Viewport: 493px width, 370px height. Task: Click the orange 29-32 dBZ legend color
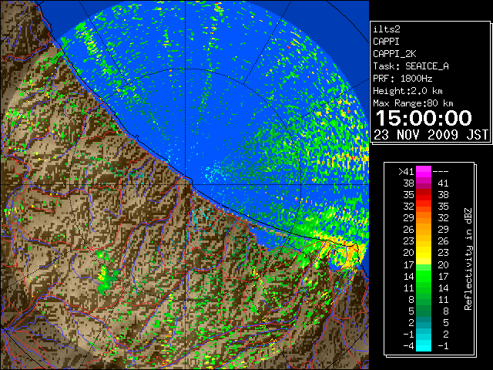tap(424, 217)
